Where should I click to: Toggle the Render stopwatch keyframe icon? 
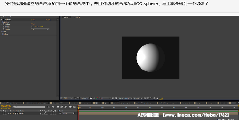(4, 29)
